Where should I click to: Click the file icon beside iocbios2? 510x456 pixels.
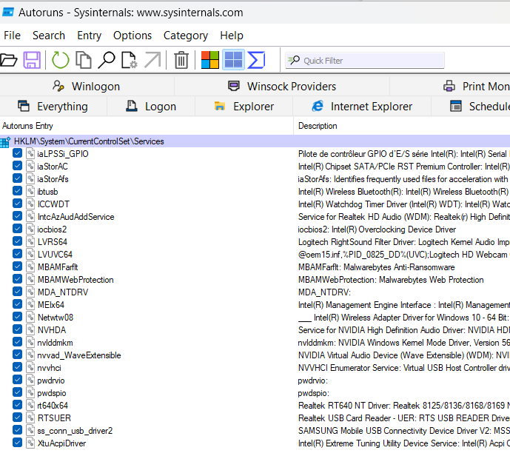[30, 229]
